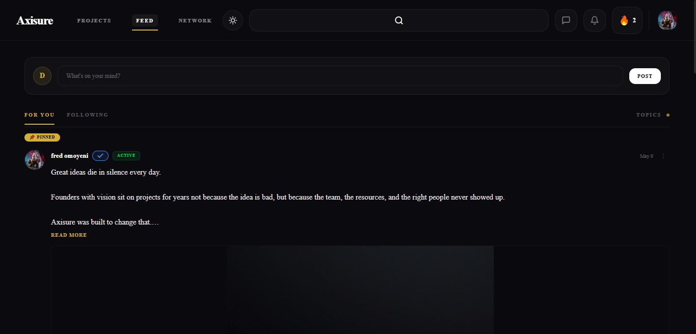Screen dimensions: 696x334
Task: Select the For You tab
Action: (39, 115)
